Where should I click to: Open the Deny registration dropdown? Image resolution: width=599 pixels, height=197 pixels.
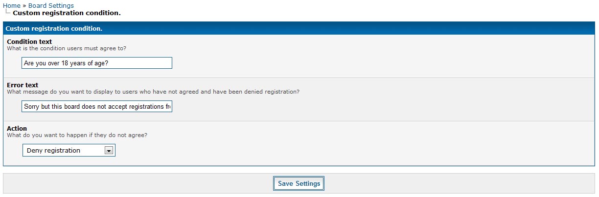tap(64, 151)
